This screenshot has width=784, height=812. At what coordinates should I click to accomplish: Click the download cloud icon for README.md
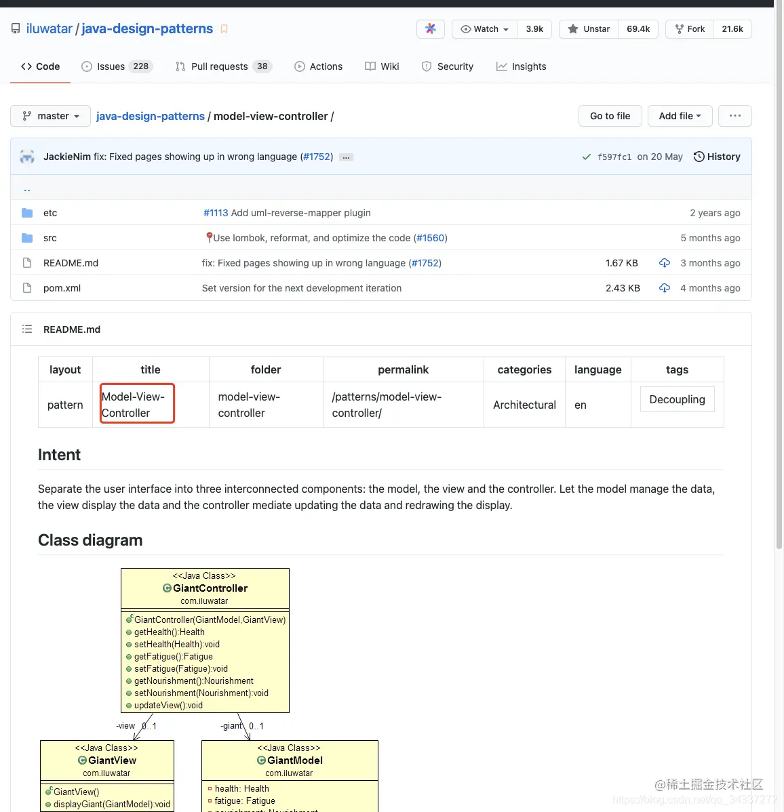[x=665, y=263]
